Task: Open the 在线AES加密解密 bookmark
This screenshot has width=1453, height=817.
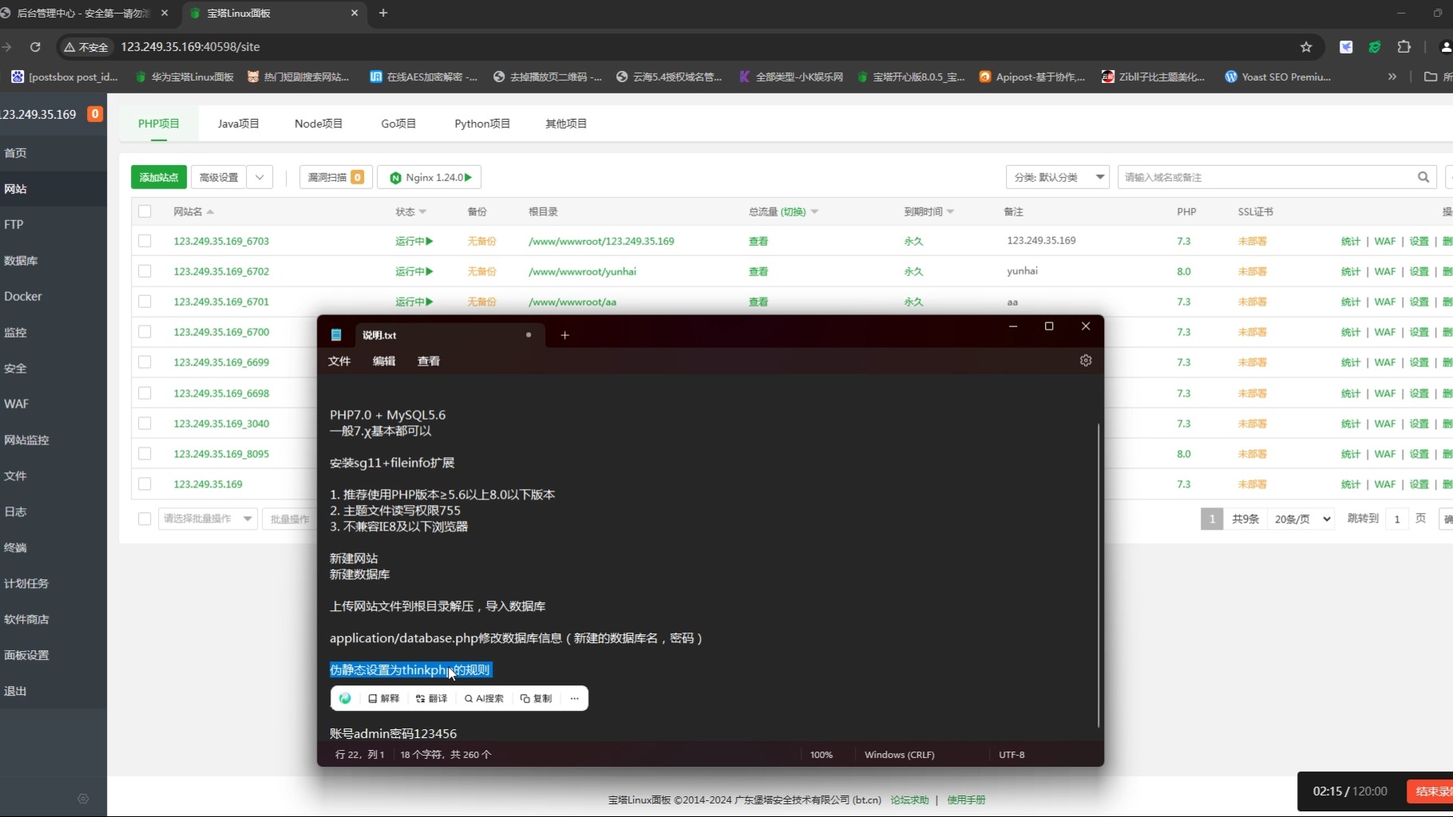Action: click(423, 77)
